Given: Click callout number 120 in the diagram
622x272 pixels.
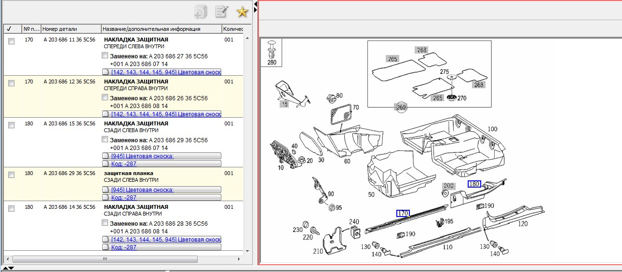Looking at the screenshot, I should click(x=523, y=223).
